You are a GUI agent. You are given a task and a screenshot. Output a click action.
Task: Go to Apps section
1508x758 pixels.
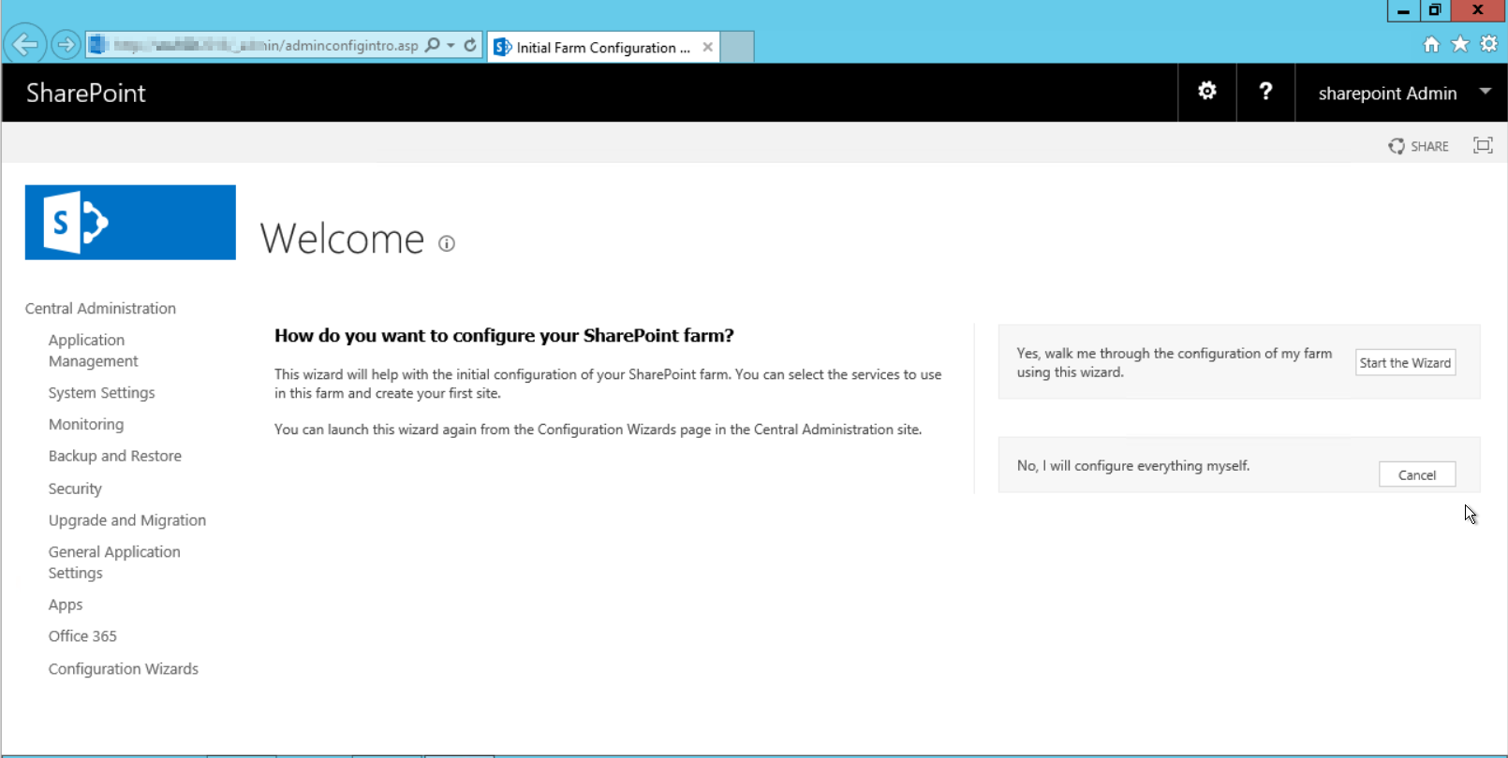pyautogui.click(x=66, y=605)
